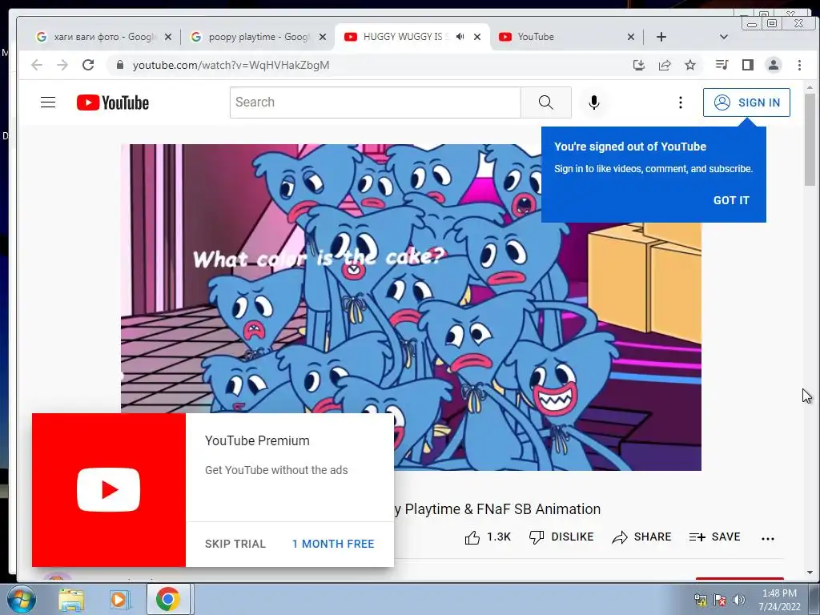Expand the tab search dropdown chevron
Screen dimensions: 820x615
(724, 37)
